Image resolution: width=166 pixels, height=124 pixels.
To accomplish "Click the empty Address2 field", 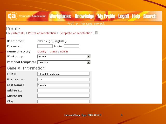I will 63,96.
